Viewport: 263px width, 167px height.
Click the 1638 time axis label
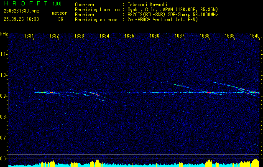pyautogui.click(x=204, y=35)
